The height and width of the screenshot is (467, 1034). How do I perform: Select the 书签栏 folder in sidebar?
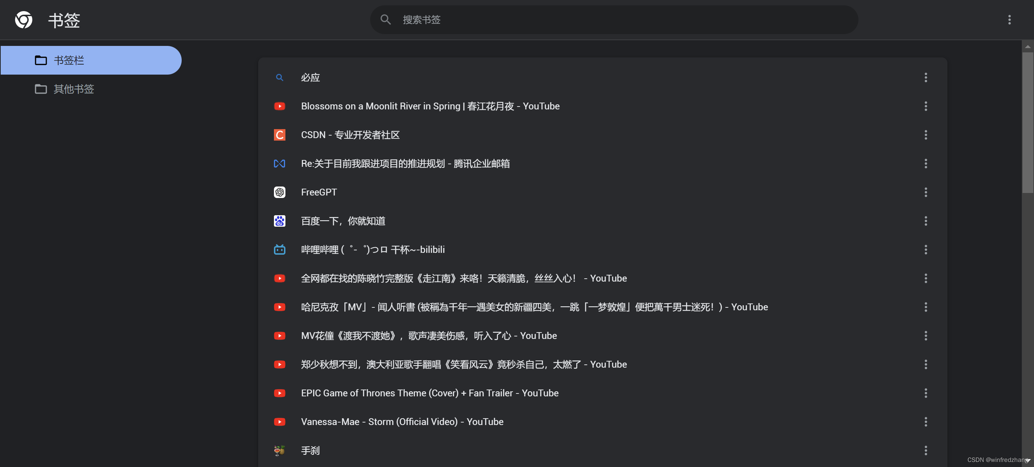pyautogui.click(x=91, y=60)
